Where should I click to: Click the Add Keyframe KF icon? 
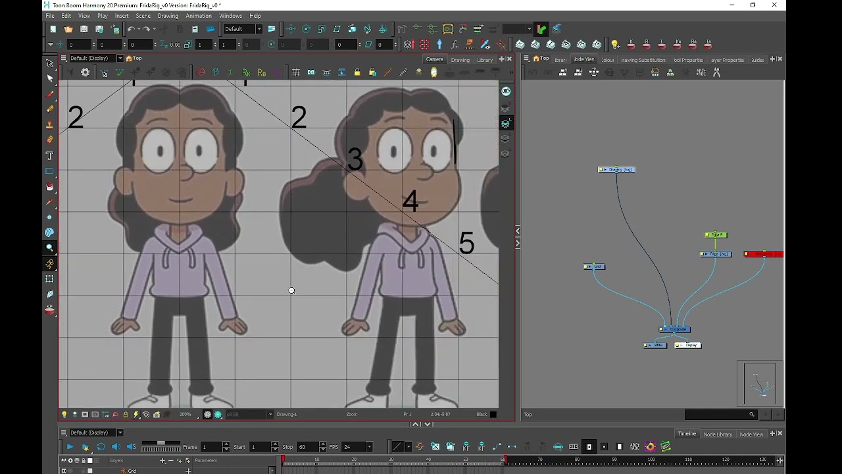coord(466,447)
